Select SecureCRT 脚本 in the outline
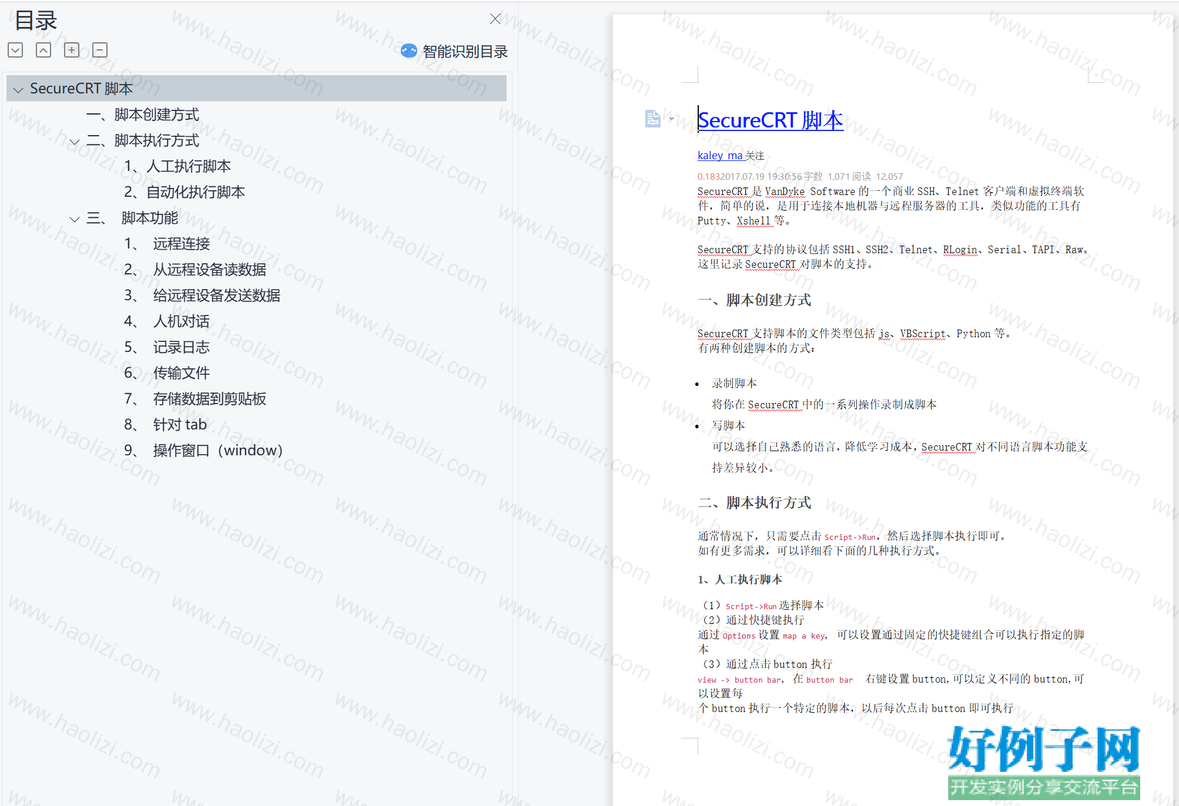This screenshot has height=806, width=1179. (256, 88)
